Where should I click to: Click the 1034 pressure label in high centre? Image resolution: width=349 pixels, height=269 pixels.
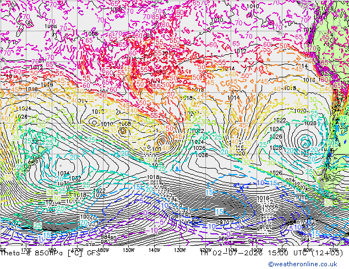(x=63, y=173)
